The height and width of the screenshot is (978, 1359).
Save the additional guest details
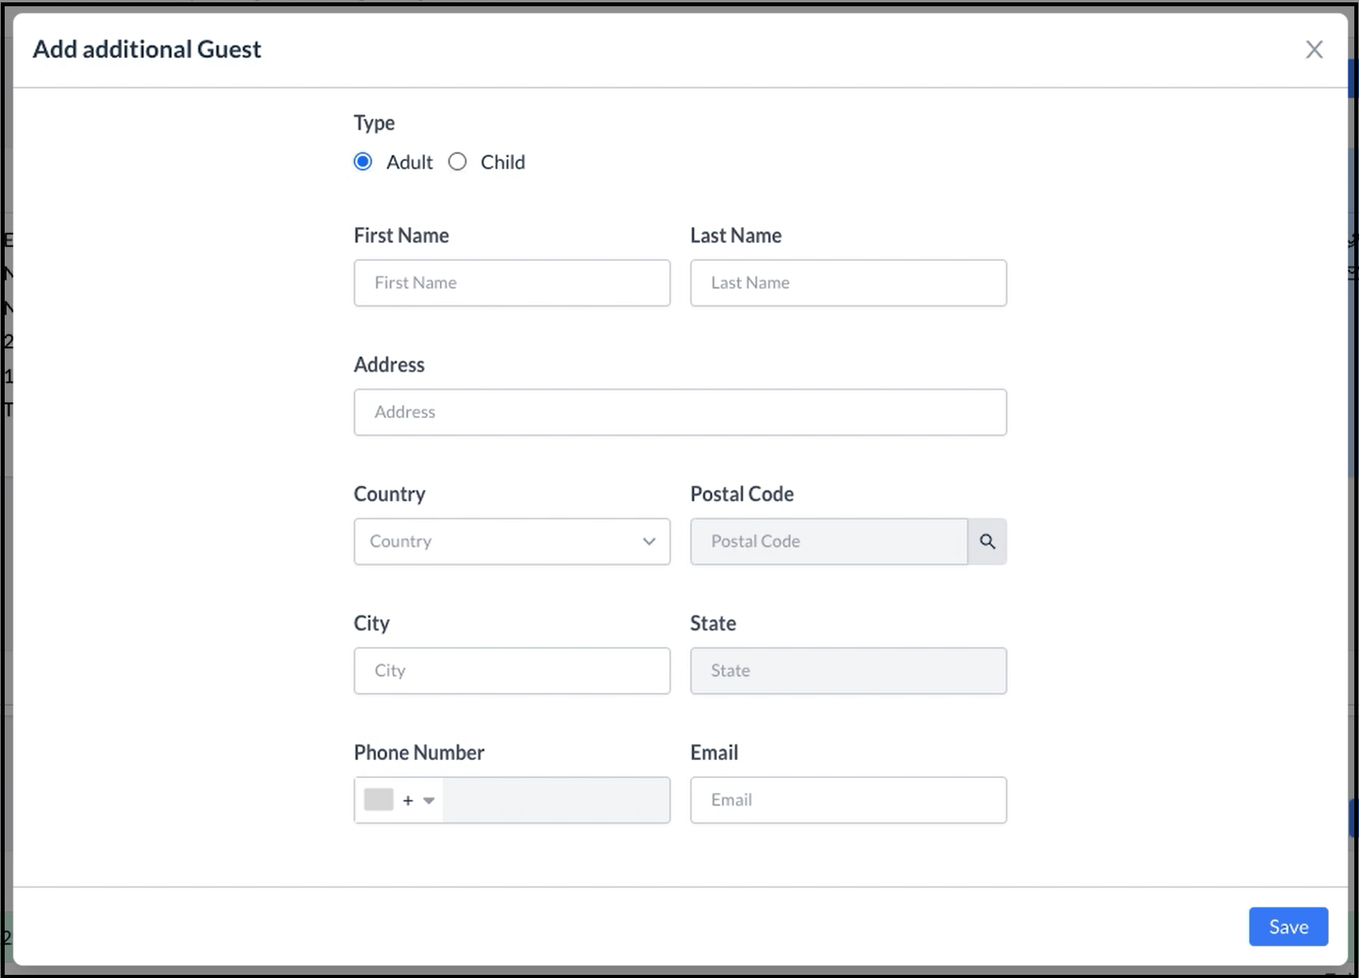click(x=1288, y=926)
